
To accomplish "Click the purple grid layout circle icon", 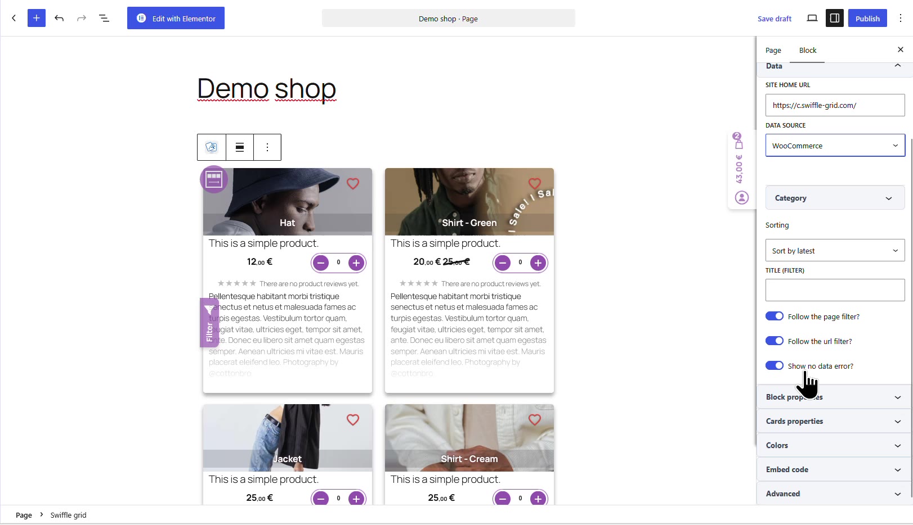I will pyautogui.click(x=214, y=179).
